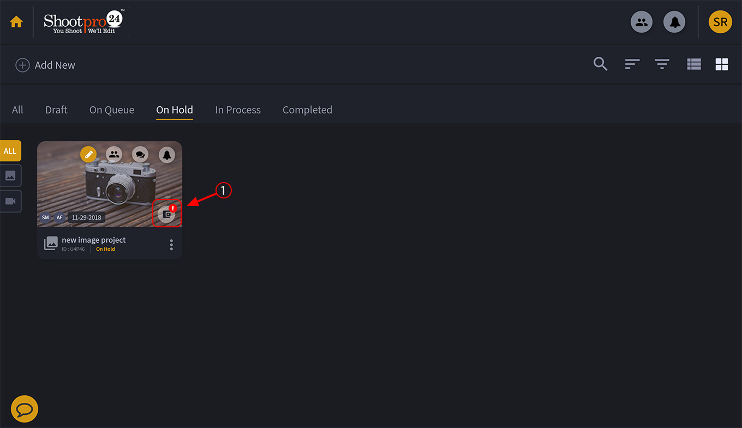Open the three-dot menu on the project card
Viewport: 742px width, 428px height.
171,244
